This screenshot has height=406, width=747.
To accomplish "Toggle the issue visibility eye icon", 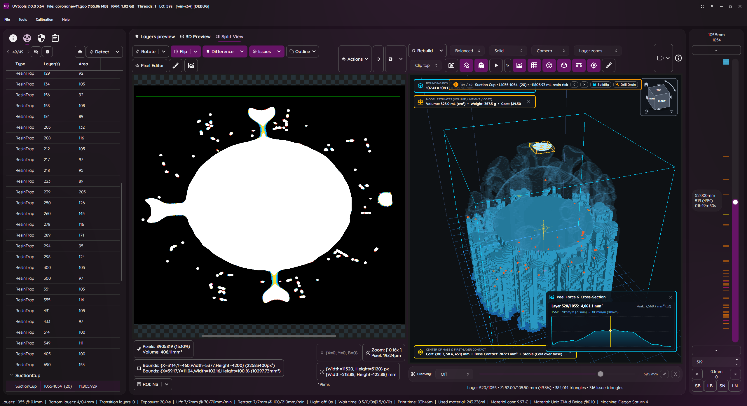I will [x=36, y=52].
